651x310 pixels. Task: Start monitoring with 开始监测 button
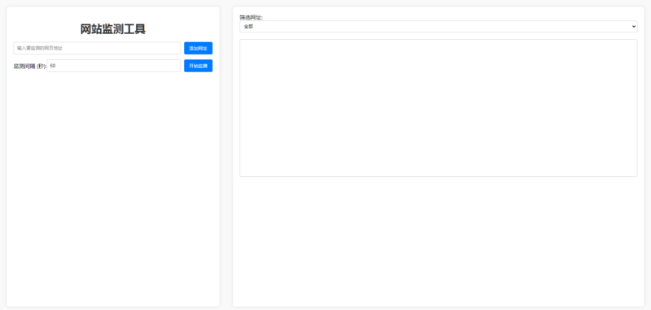click(198, 66)
